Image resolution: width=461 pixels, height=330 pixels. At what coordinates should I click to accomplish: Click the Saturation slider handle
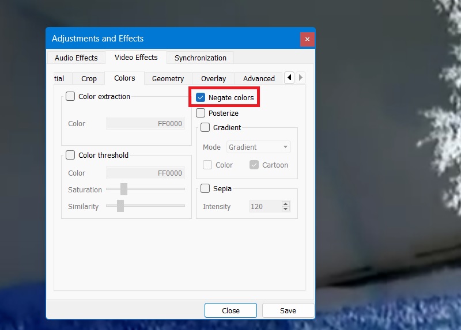tap(124, 189)
